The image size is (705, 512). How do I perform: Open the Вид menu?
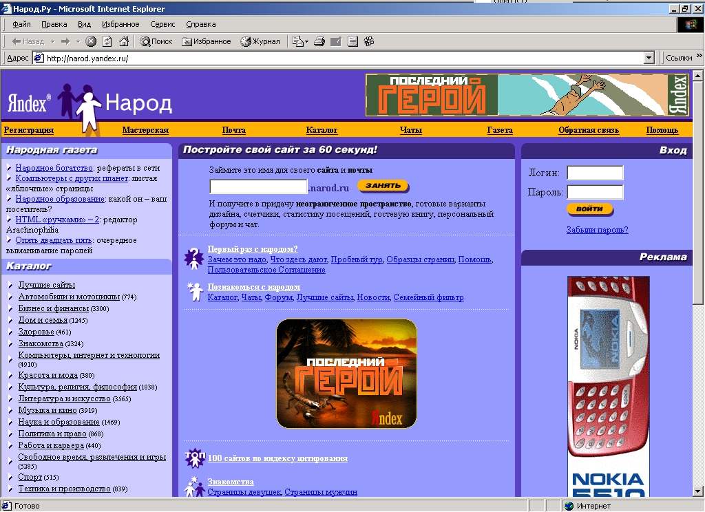(x=85, y=24)
